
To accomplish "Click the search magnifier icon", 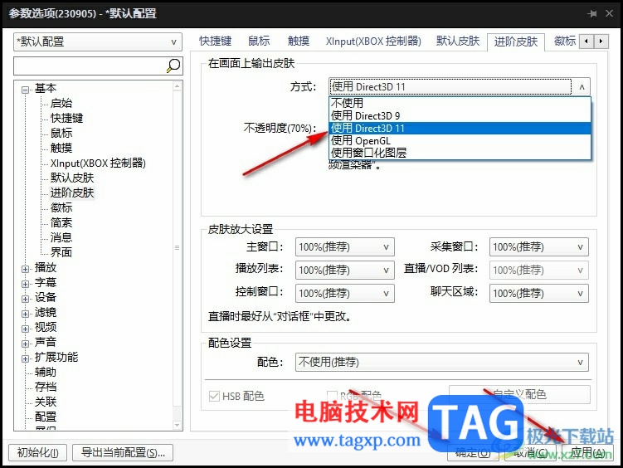I will coord(173,66).
